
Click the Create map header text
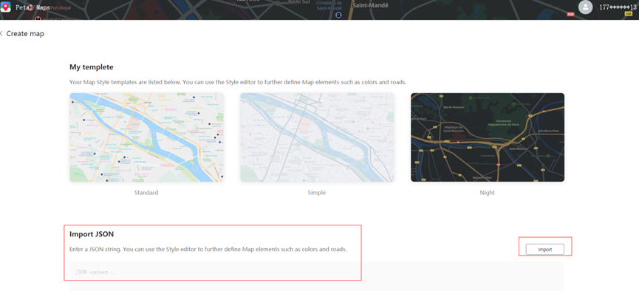25,34
